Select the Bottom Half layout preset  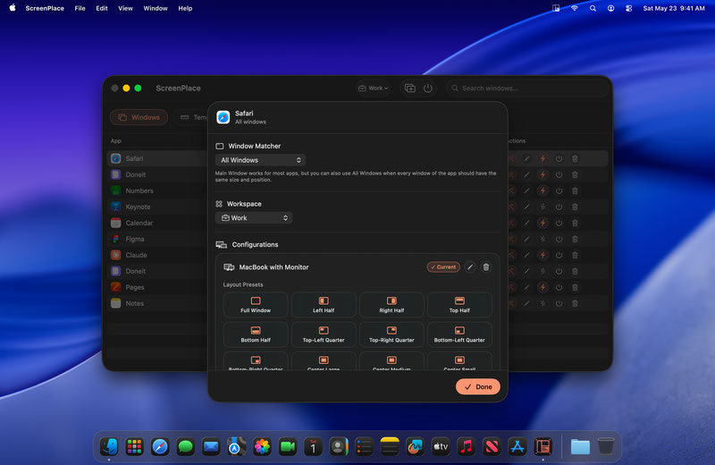[x=256, y=334]
